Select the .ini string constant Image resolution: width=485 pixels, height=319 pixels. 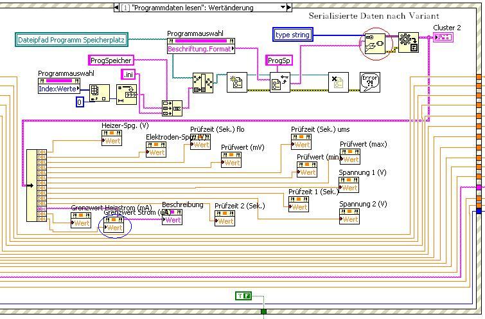coord(128,75)
